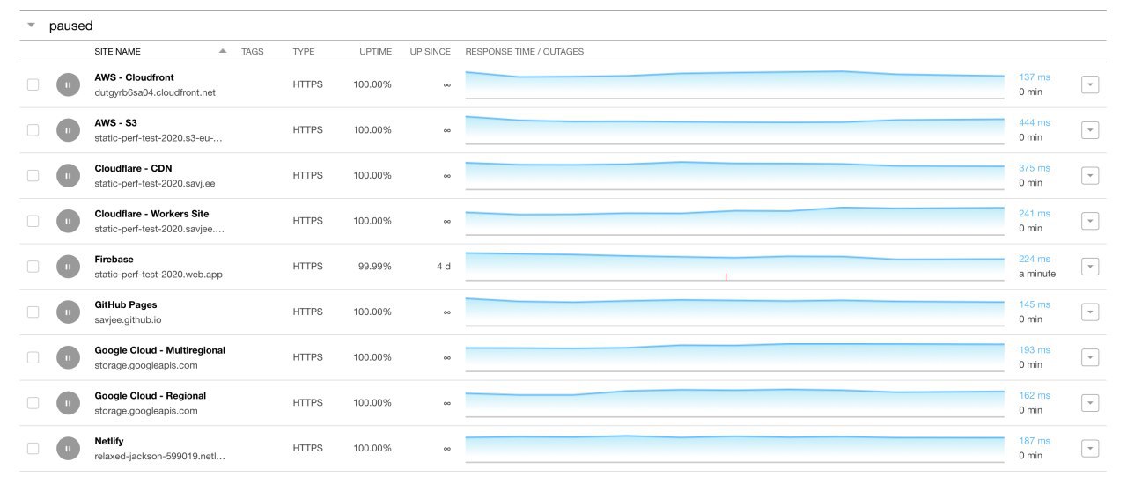Viewport: 1127px width, 484px height.
Task: Sort by the SITE NAME column header
Action: (117, 52)
